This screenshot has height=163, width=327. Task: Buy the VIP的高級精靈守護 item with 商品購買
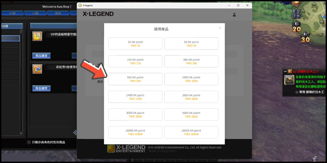click(x=41, y=56)
